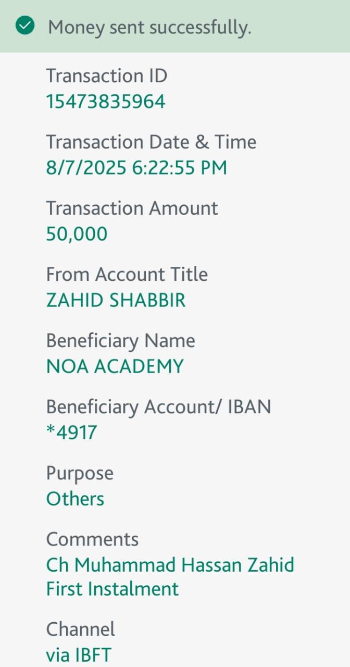Select the masked account number *4917

[x=71, y=433]
